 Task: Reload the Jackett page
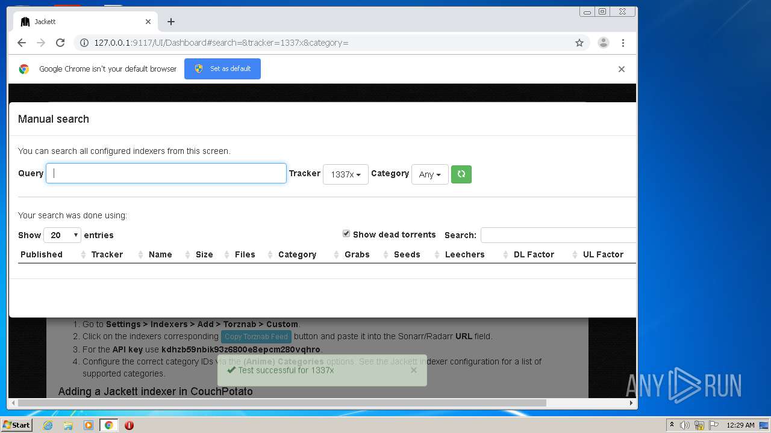tap(60, 43)
